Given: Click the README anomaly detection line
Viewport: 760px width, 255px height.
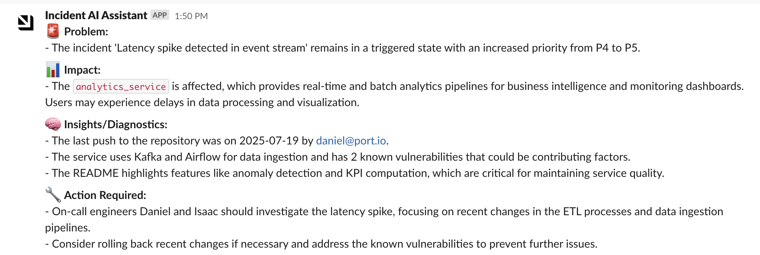Looking at the screenshot, I should [355, 173].
